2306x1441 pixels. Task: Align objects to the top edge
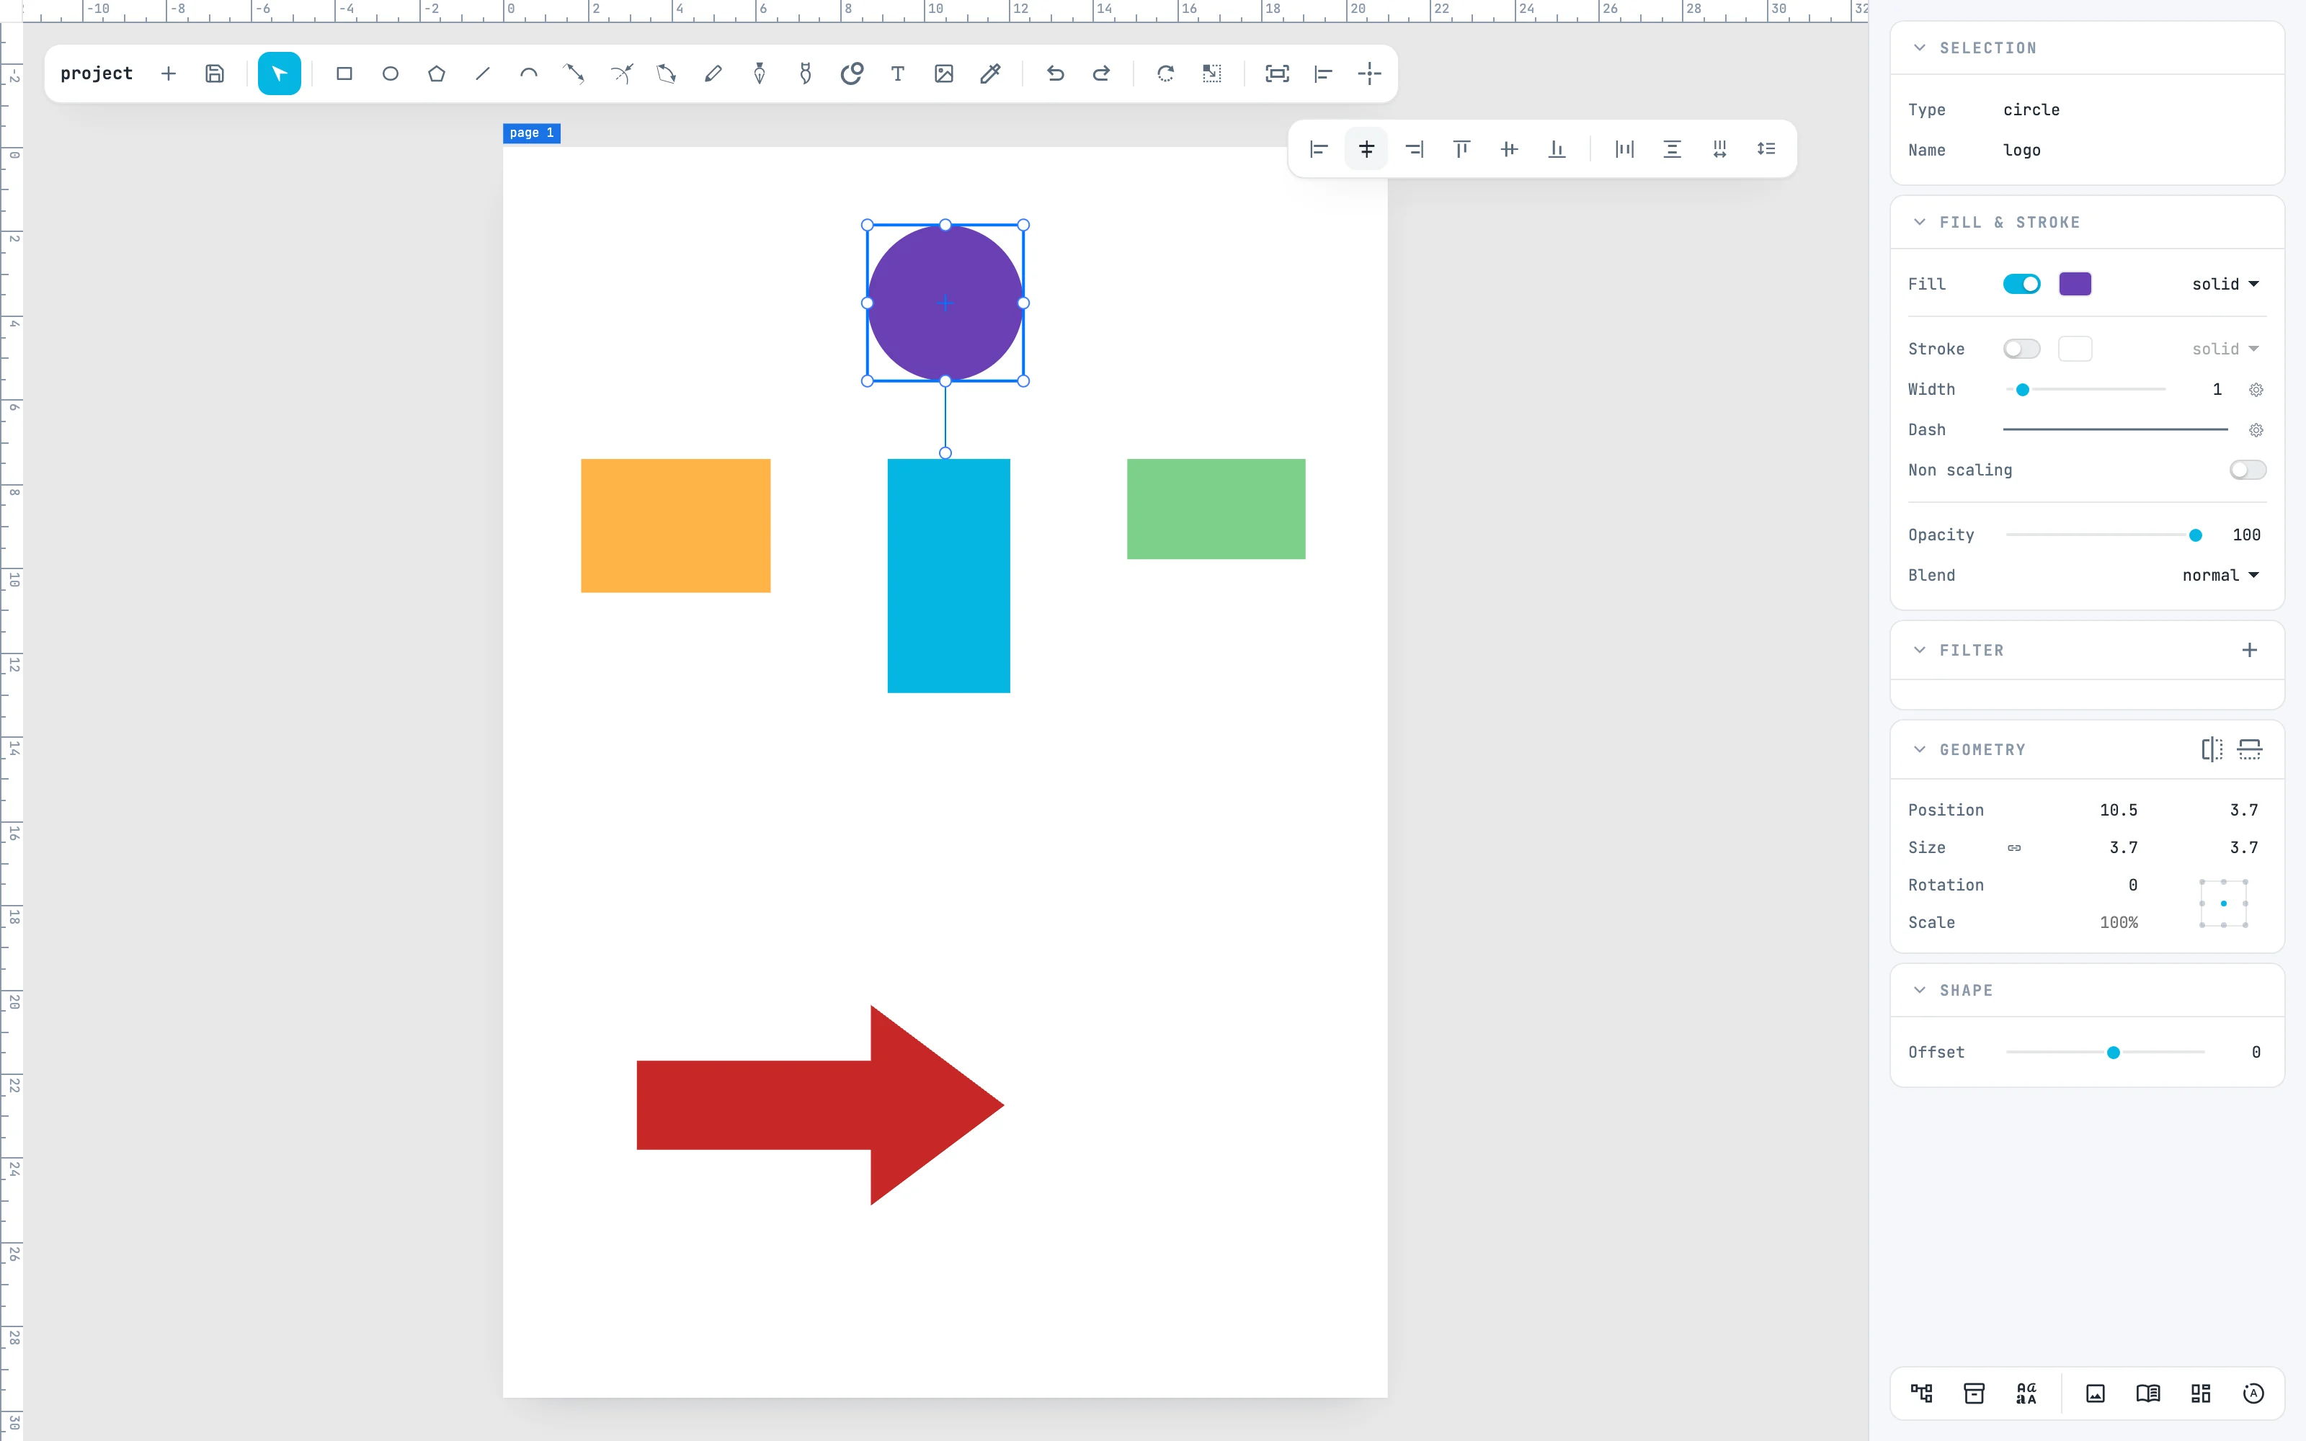1461,148
